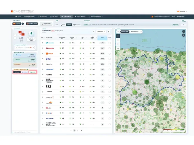Open the OPERADOR column filter dropdown
194x145 pixels.
coord(50,38)
